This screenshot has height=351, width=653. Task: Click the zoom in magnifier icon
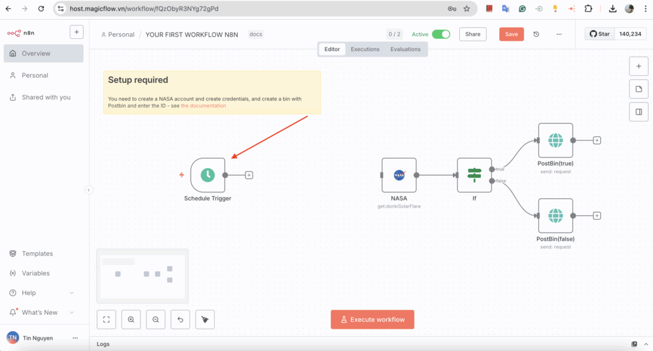(x=131, y=320)
